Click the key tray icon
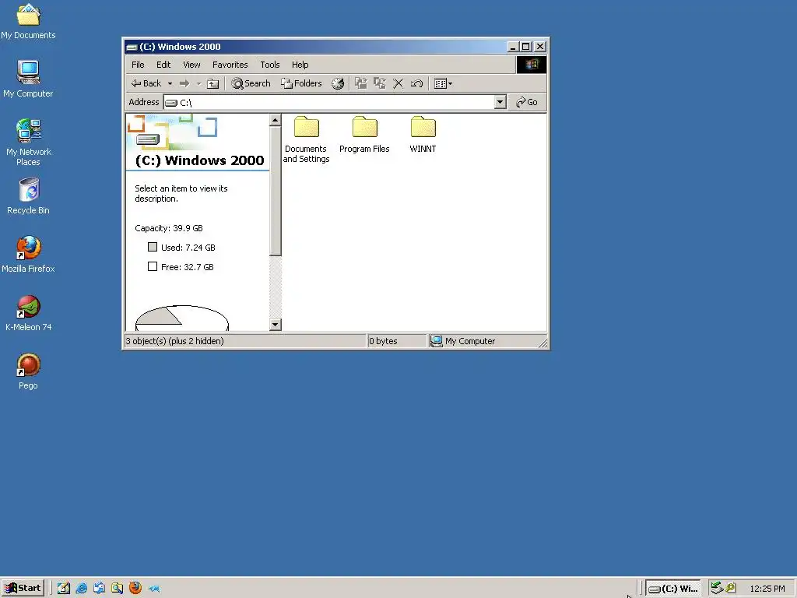The height and width of the screenshot is (598, 797). pyautogui.click(x=730, y=588)
